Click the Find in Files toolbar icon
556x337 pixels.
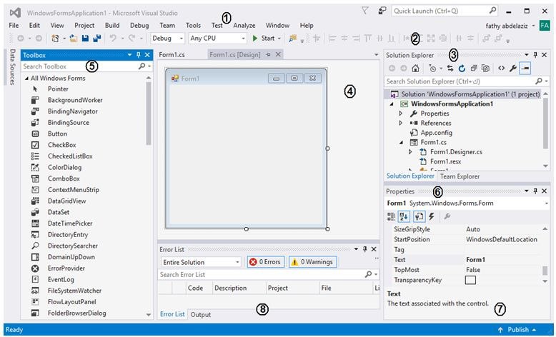click(292, 39)
